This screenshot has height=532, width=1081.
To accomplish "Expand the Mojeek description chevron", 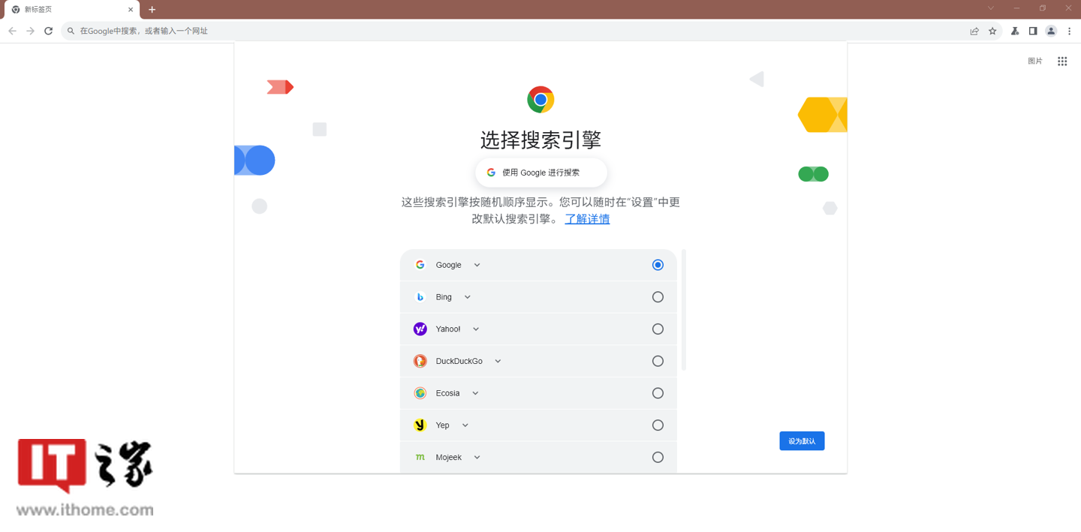I will click(x=477, y=457).
